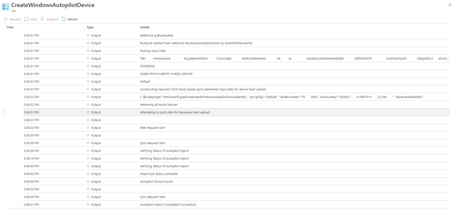Click the Type column header

[x=90, y=27]
